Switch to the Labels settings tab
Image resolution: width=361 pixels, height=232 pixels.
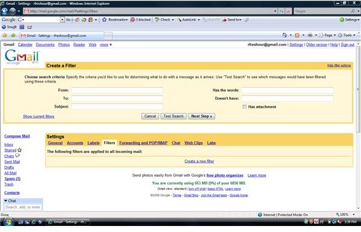click(x=93, y=143)
